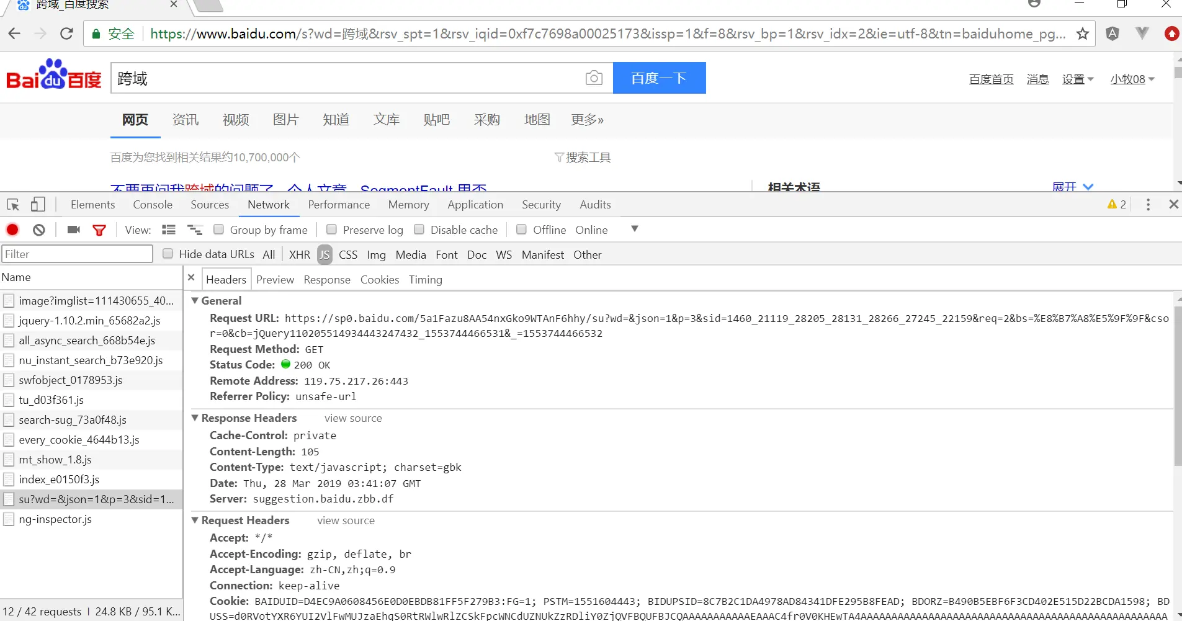Click into the network Filter field

point(77,254)
